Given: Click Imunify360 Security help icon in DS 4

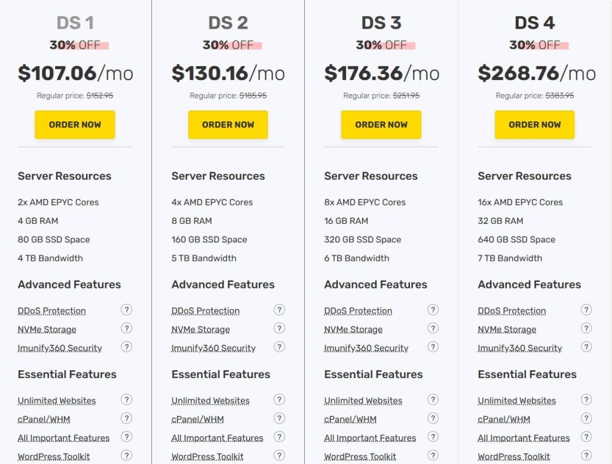Looking at the screenshot, I should click(586, 346).
